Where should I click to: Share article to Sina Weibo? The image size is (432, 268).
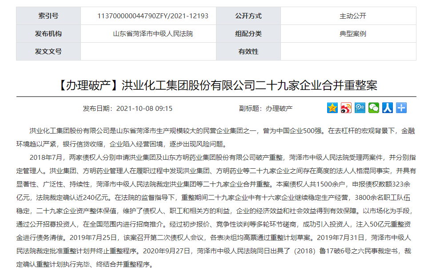346,108
